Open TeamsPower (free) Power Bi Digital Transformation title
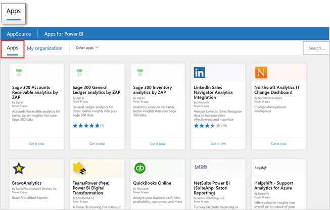This screenshot has width=330, height=210. pyautogui.click(x=91, y=188)
